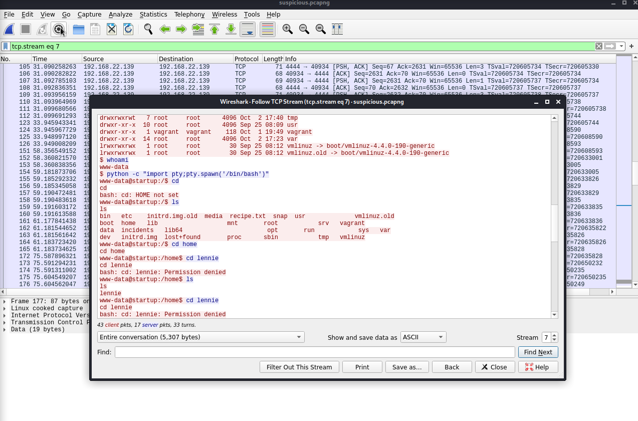Toggle packet list colorization
This screenshot has width=638, height=421.
pos(268,30)
